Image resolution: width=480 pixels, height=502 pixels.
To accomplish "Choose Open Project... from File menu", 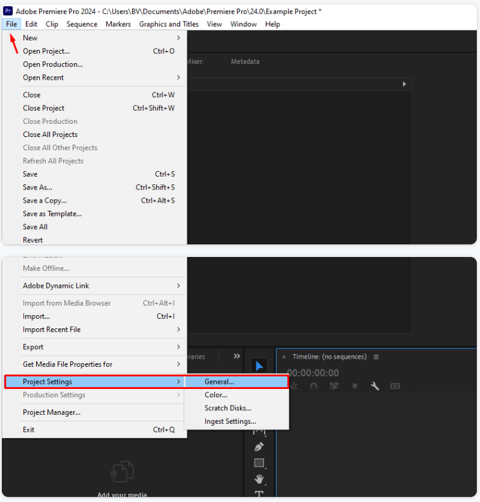I will [95, 51].
